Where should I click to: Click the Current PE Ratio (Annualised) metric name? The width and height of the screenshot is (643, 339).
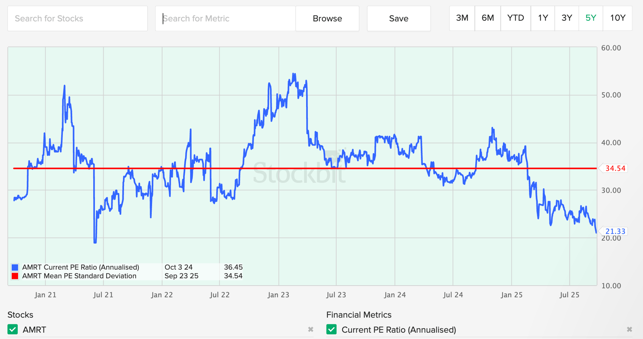(x=399, y=330)
